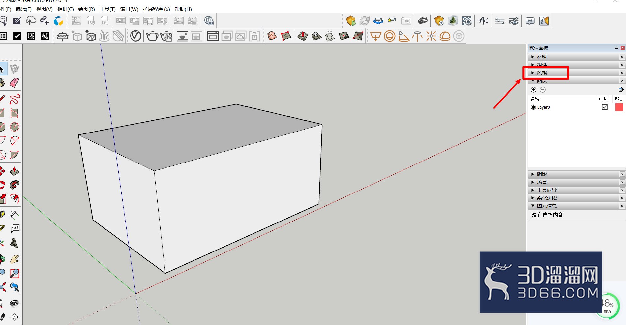Activate the 3D Text tool
The height and width of the screenshot is (325, 626).
(14, 243)
